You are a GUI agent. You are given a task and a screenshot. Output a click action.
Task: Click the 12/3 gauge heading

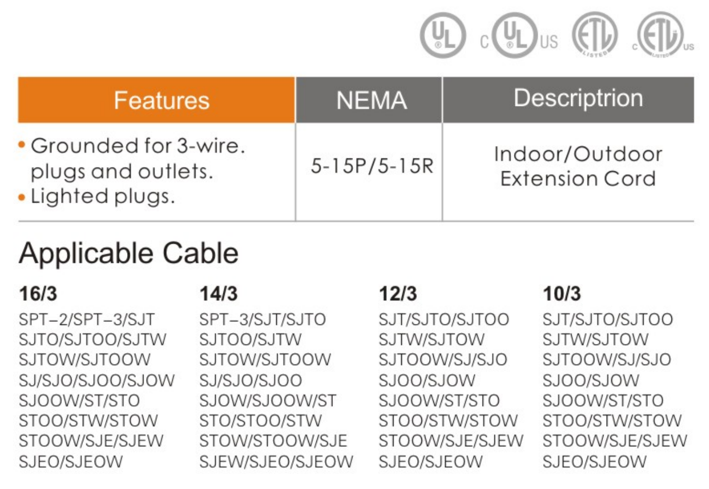coord(398,294)
